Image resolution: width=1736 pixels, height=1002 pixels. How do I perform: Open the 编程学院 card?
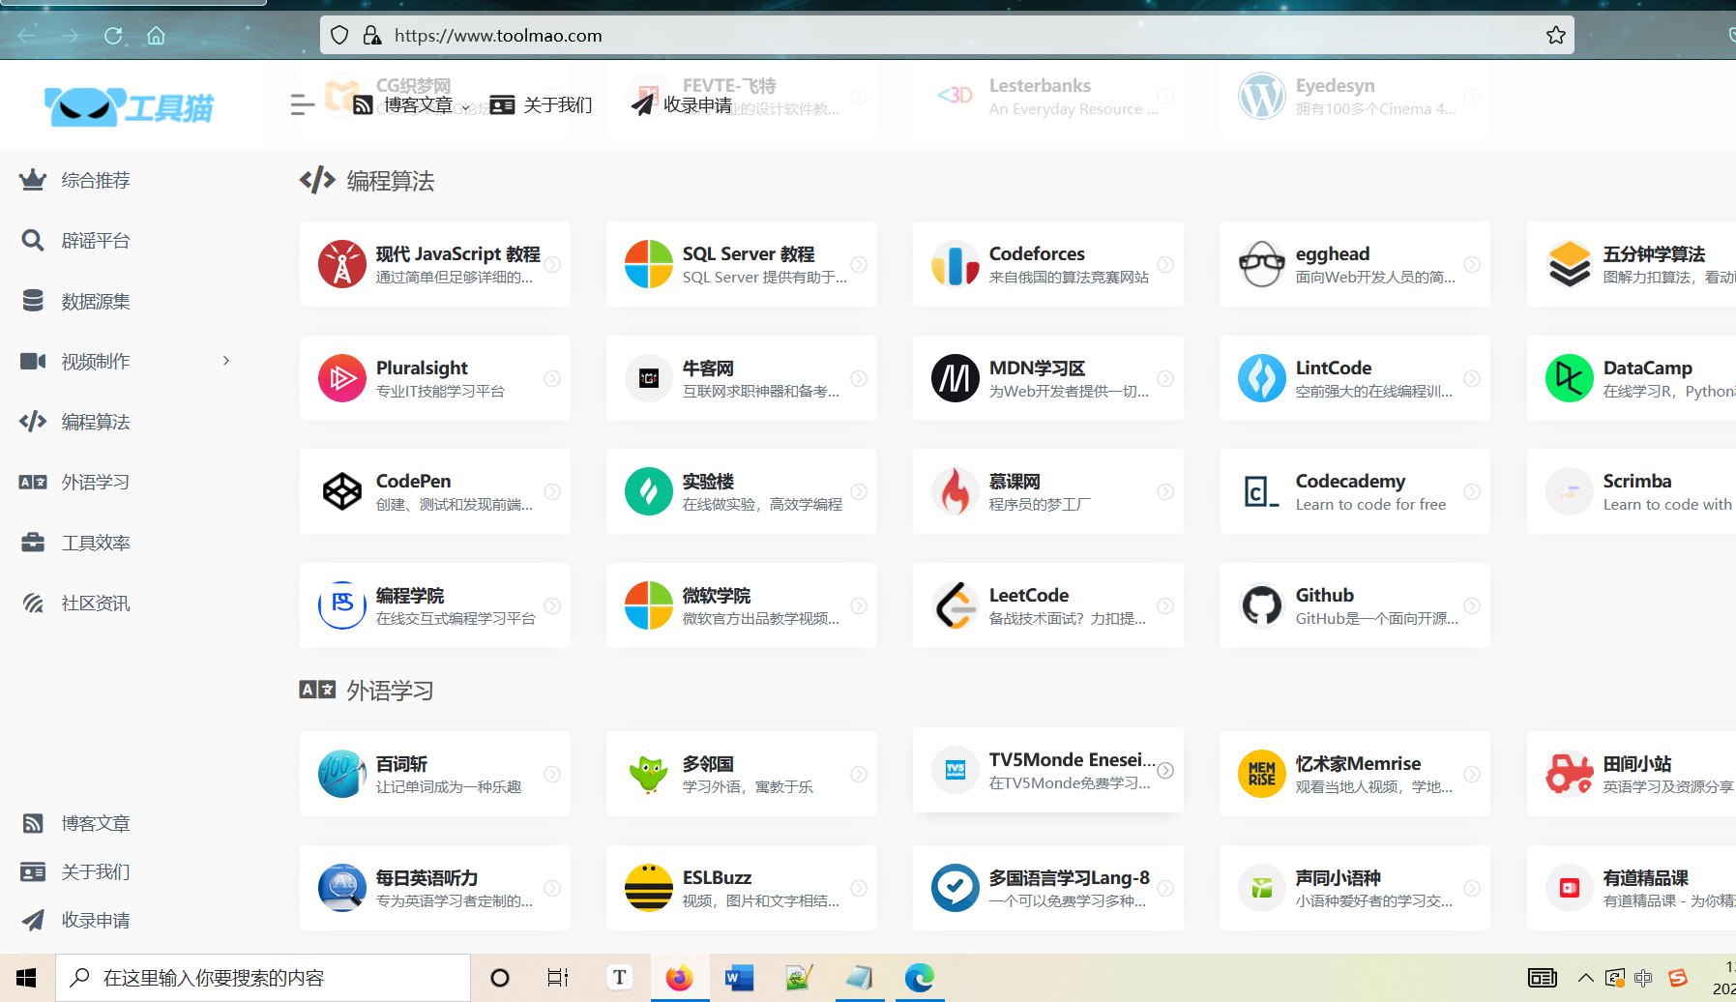[x=435, y=605]
